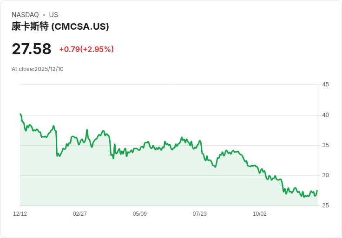Click the US market label
Image resolution: width=342 pixels, height=238 pixels.
(53, 15)
